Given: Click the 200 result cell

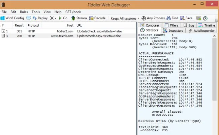Looking at the screenshot, I should [20, 36].
